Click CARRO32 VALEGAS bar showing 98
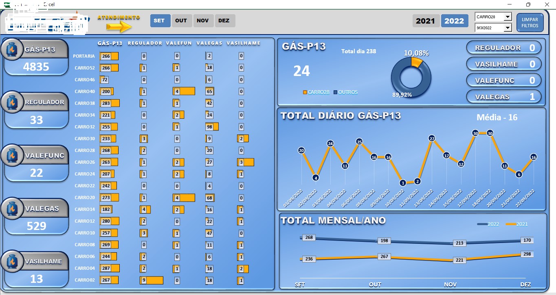Viewport: 556px width, 295px height. click(x=212, y=127)
